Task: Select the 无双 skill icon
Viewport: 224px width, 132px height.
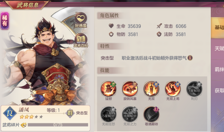Action: coord(151,89)
